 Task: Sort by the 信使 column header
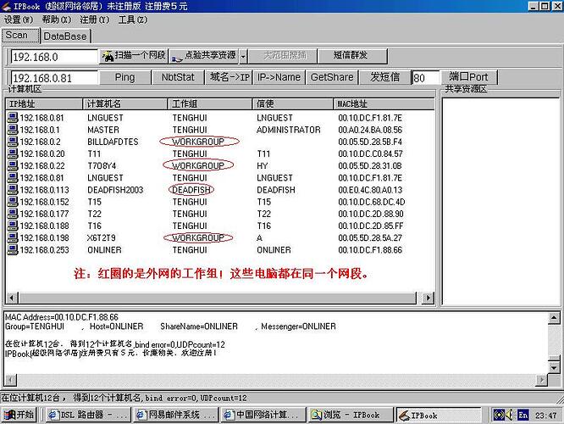coord(293,104)
